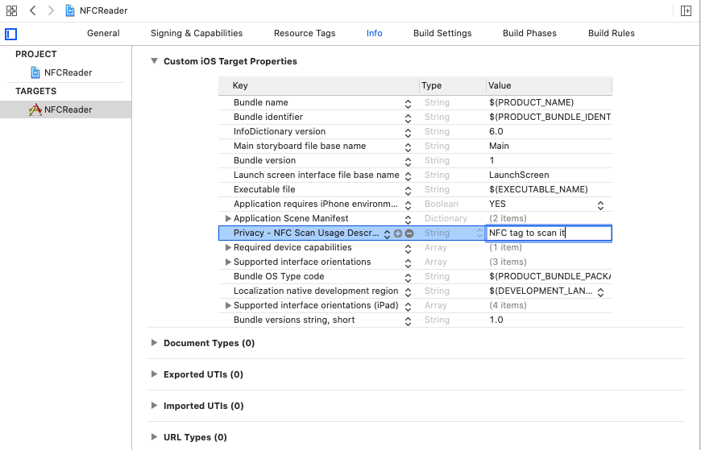Screen dimensions: 701x450
Task: Collapse Custom iOS Target Properties section
Action: pyautogui.click(x=155, y=61)
